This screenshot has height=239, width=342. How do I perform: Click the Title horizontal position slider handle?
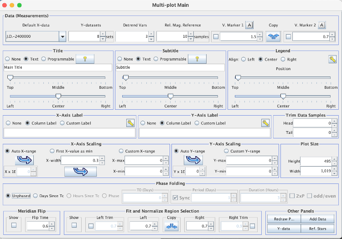(58, 96)
